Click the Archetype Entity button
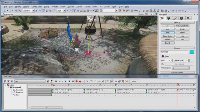200x112 pixels. click(182, 26)
